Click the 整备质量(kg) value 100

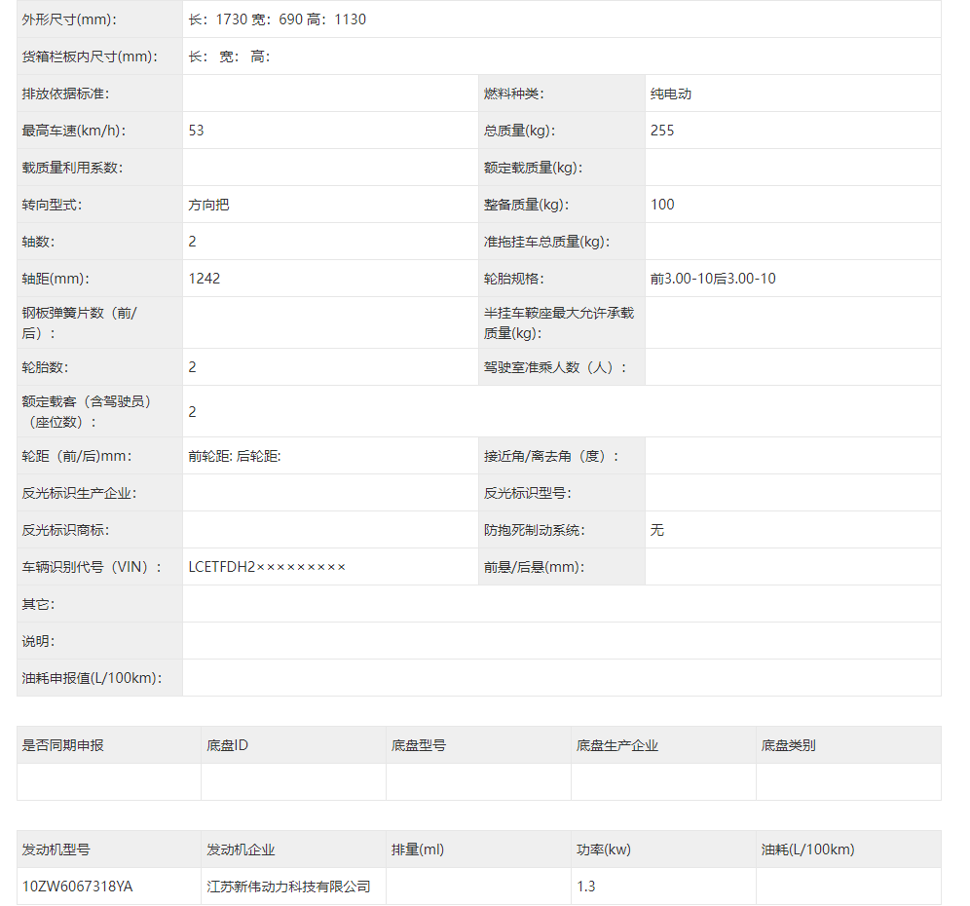(x=662, y=205)
